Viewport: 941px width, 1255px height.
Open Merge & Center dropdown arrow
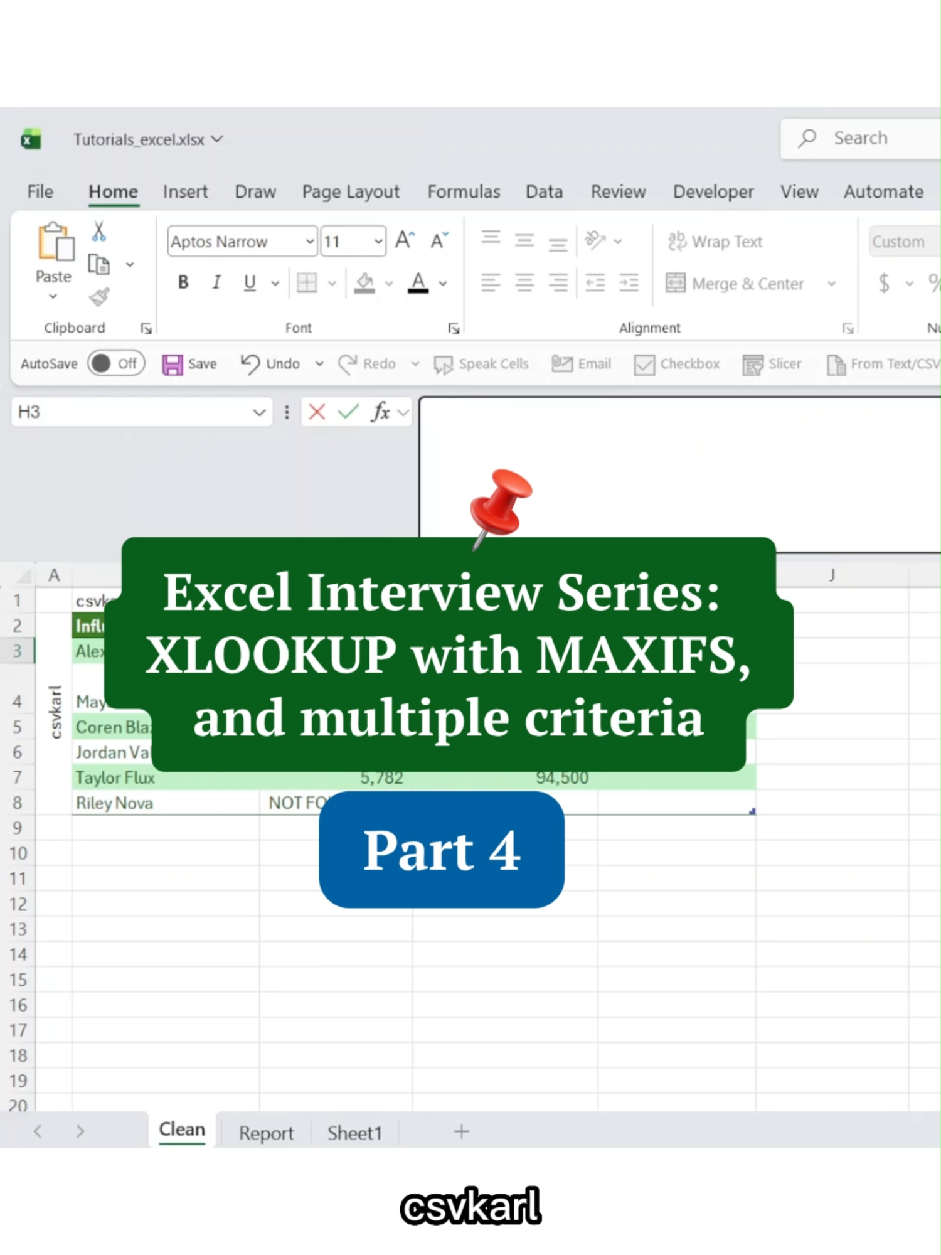coord(831,284)
